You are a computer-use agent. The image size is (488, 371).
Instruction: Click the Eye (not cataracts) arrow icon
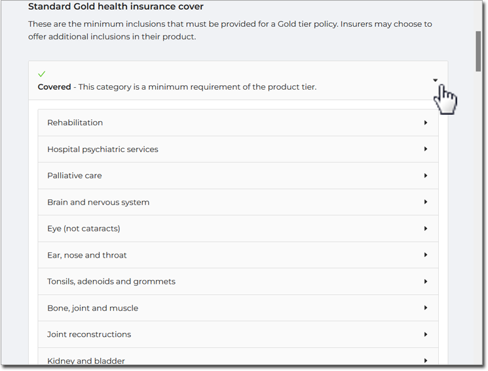(x=425, y=229)
